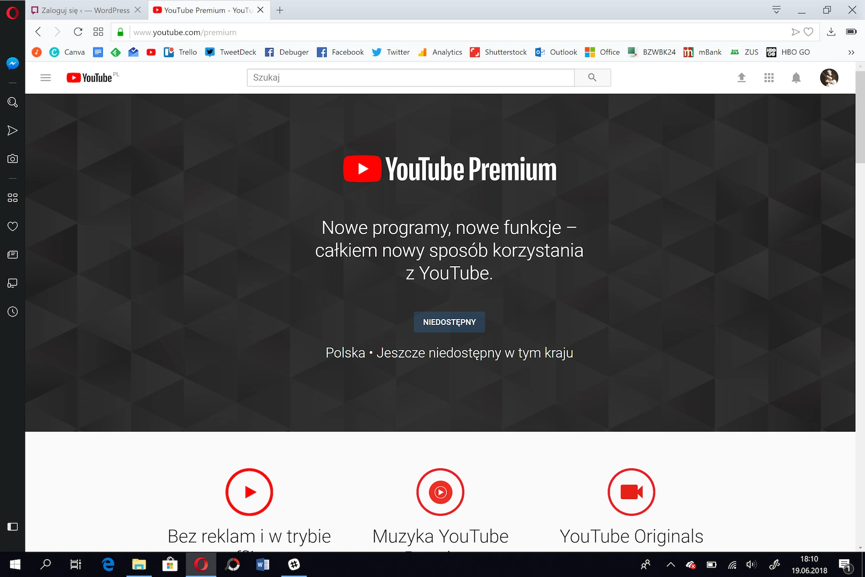
Task: Open Speed Dial from sidebar
Action: tap(12, 198)
